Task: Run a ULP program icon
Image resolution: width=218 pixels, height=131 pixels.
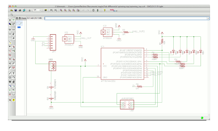Action: pyautogui.click(x=56, y=10)
